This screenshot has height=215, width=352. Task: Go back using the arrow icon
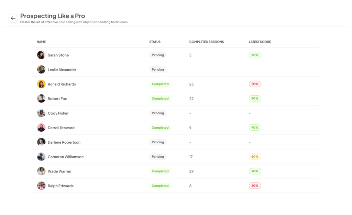pos(13,19)
